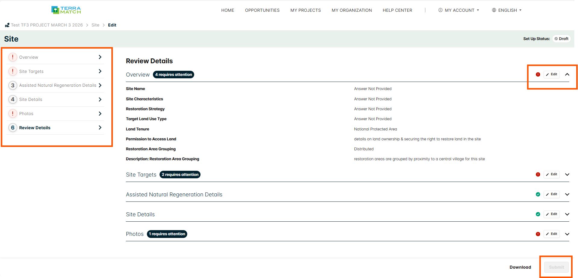This screenshot has height=278, width=578.
Task: Click the chevron beside Assisted Natural Regeneration step
Action: pyautogui.click(x=100, y=85)
